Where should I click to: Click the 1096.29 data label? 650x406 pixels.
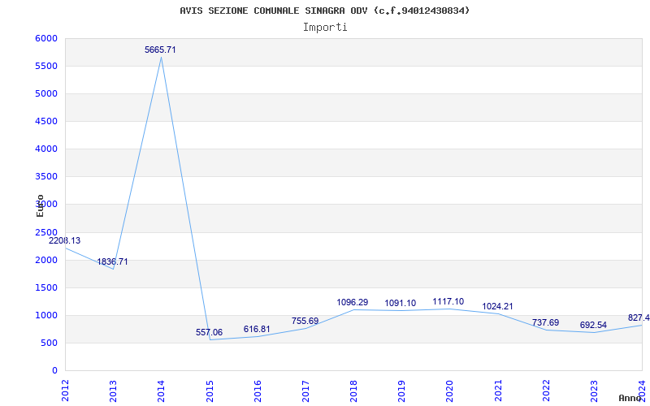pyautogui.click(x=353, y=302)
